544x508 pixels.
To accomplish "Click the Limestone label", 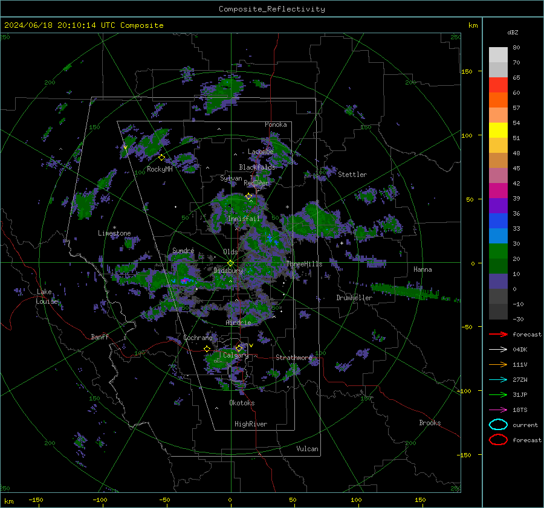I will [x=114, y=233].
